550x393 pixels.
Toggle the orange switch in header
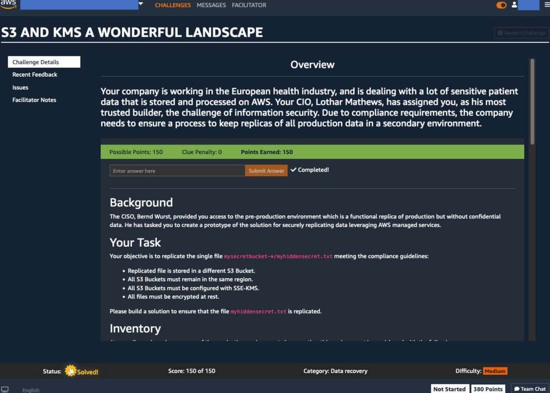point(501,5)
